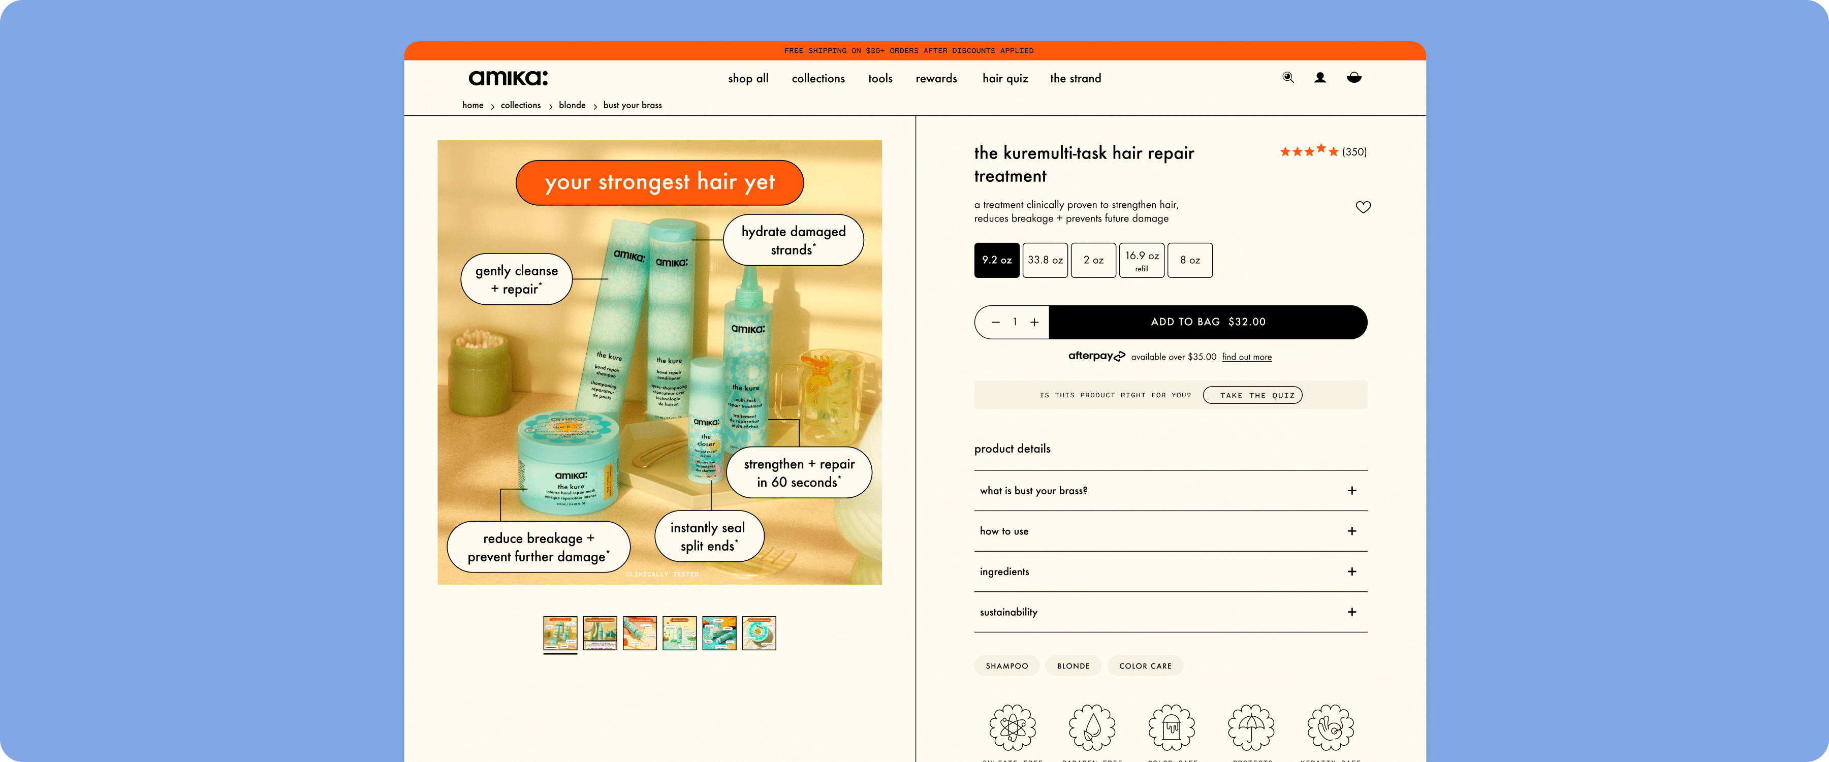This screenshot has width=1829, height=762.
Task: Open the tools menu
Action: tap(880, 78)
